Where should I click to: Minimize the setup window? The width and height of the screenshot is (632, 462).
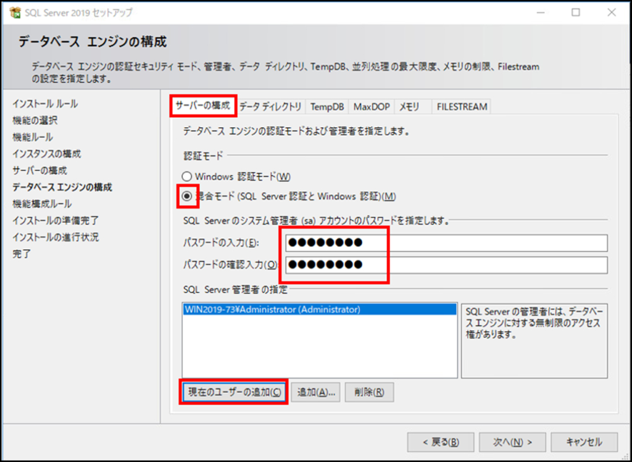[x=541, y=12]
